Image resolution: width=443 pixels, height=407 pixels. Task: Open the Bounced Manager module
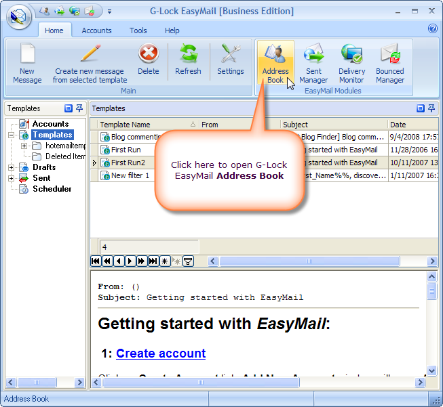click(x=390, y=64)
